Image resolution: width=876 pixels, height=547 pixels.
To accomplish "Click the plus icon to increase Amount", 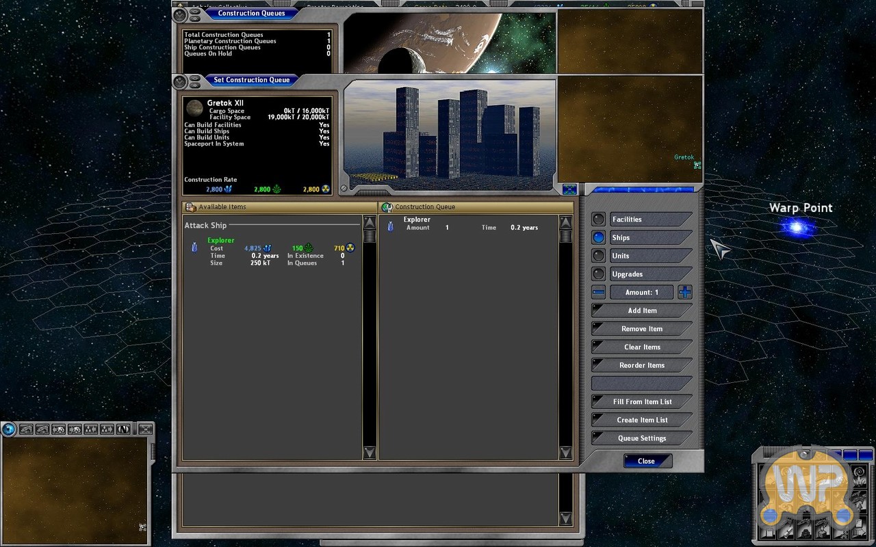I will pos(684,292).
